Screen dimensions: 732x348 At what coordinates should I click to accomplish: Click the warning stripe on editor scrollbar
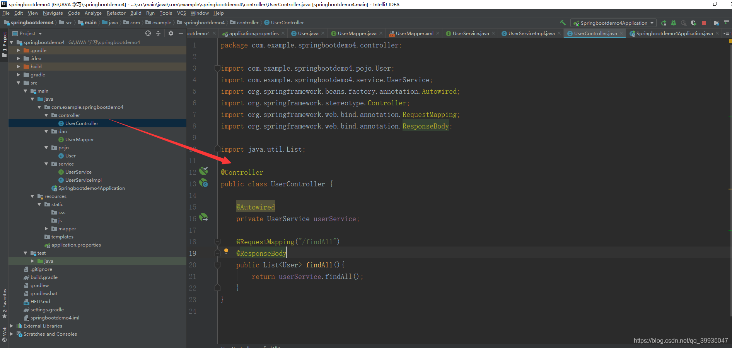730,189
